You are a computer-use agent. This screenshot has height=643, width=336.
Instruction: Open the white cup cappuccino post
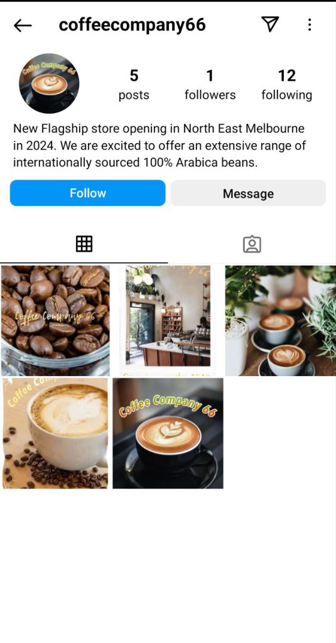pyautogui.click(x=55, y=433)
